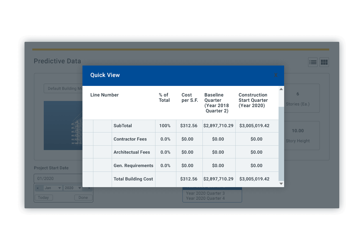Click the Total Building Cost label
The width and height of the screenshot is (361, 251).
133,179
